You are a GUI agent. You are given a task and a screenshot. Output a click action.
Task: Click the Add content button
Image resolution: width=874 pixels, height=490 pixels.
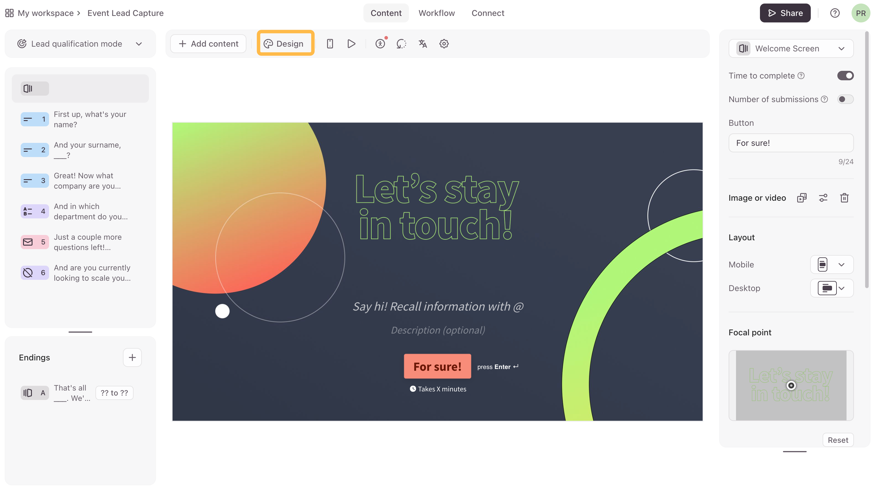point(208,44)
